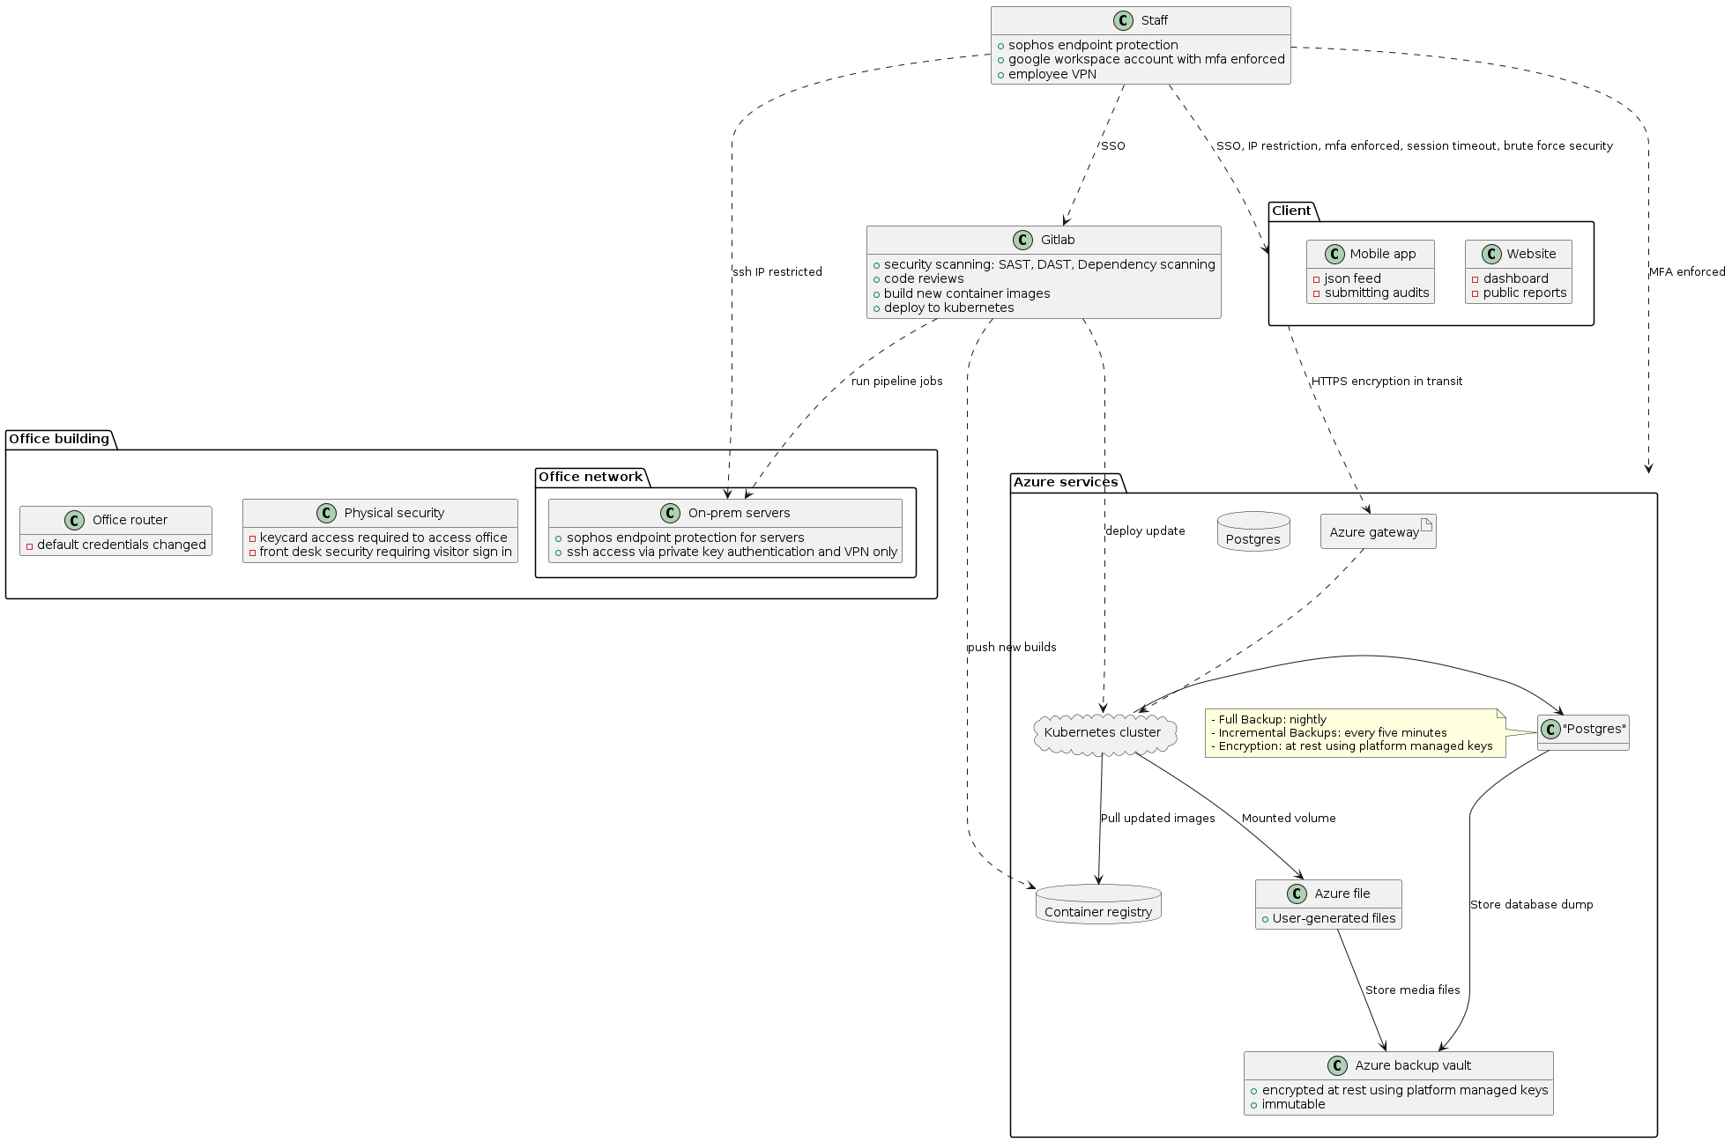Select the yellow backup policy note
Image resolution: width=1732 pixels, height=1142 pixels.
[1353, 732]
